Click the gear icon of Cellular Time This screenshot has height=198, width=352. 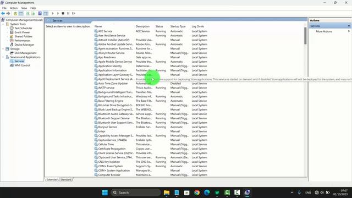click(96, 144)
